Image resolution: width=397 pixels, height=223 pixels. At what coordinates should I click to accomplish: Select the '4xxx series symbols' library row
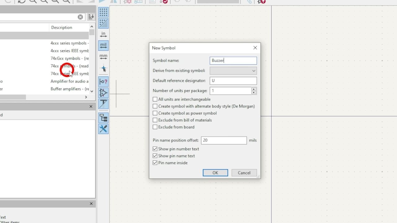tap(44, 43)
